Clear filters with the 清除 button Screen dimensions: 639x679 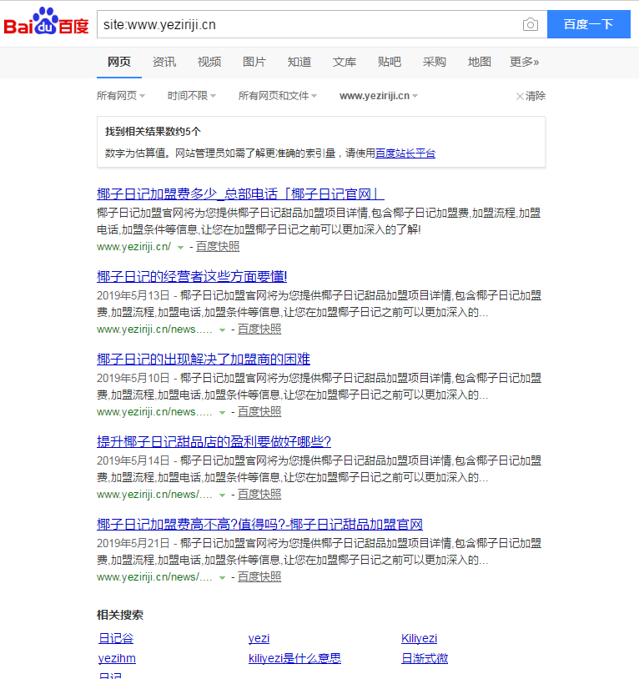(531, 96)
